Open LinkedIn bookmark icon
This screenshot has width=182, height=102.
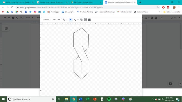click(40, 12)
